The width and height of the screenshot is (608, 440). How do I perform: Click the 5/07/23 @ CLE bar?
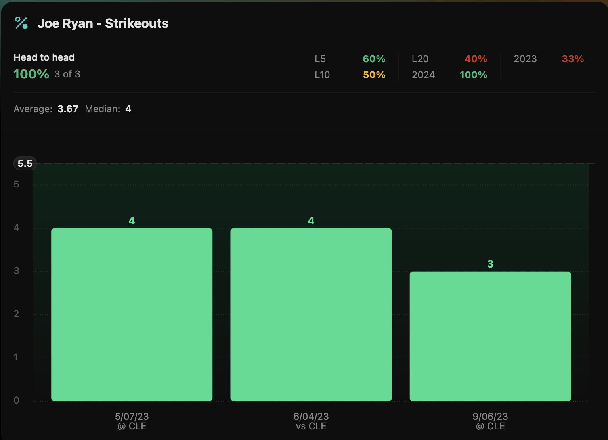pos(132,314)
